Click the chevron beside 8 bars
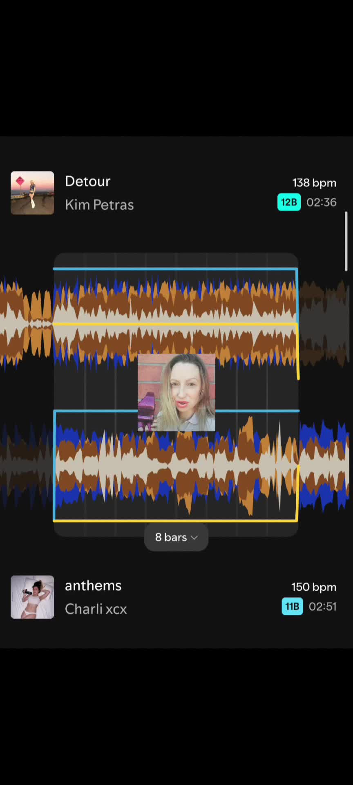 click(194, 537)
